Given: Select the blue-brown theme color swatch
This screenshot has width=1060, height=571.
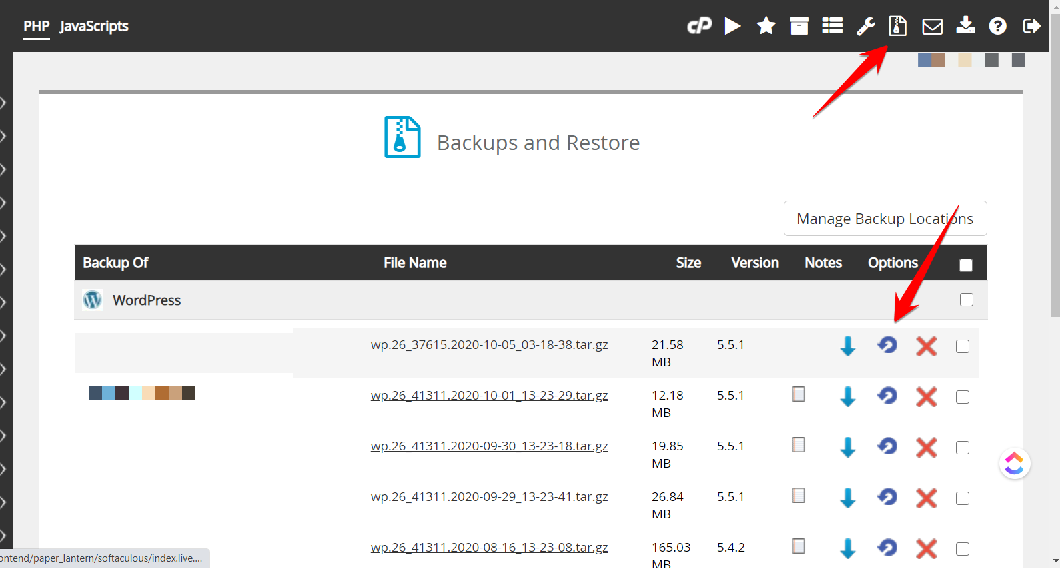Looking at the screenshot, I should pyautogui.click(x=931, y=61).
